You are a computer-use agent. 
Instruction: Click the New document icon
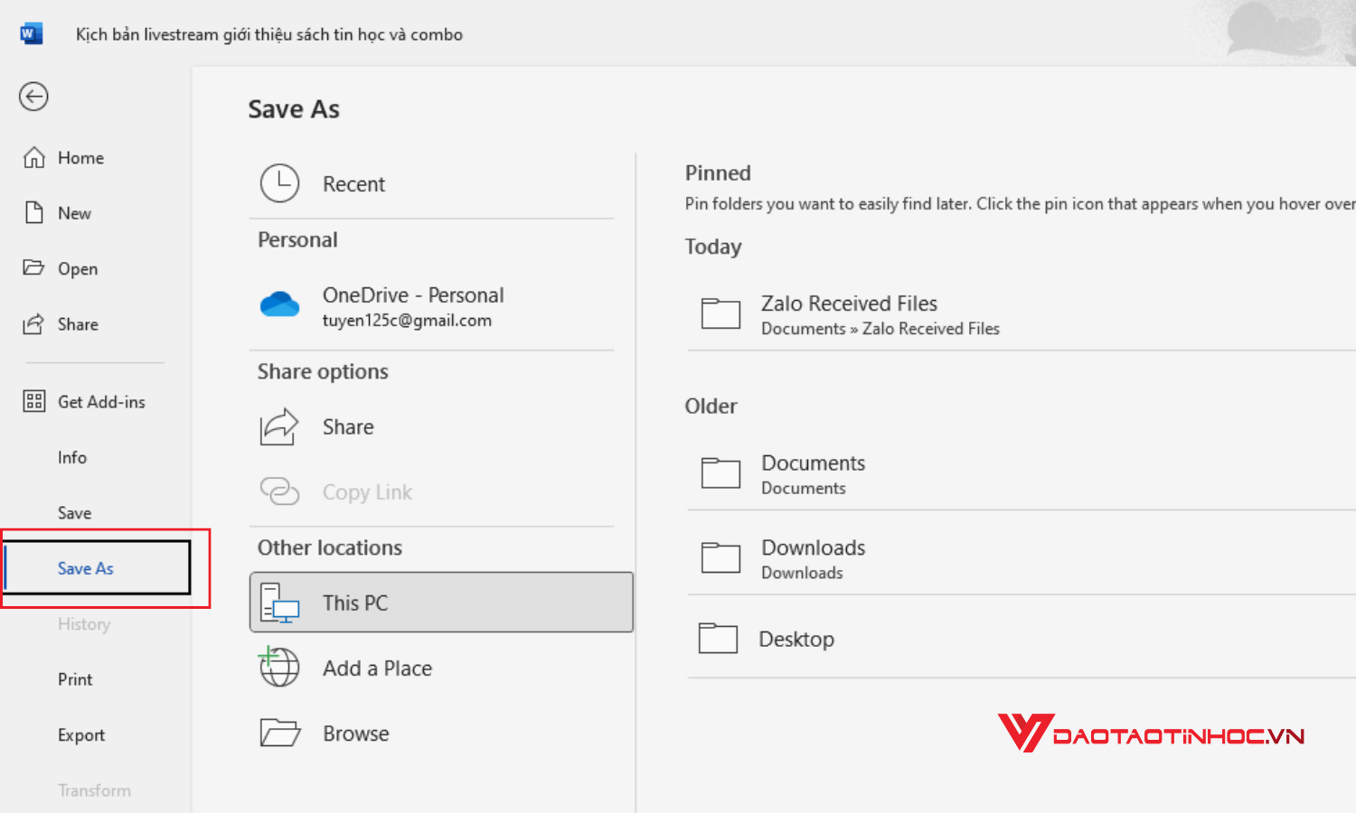(x=34, y=213)
